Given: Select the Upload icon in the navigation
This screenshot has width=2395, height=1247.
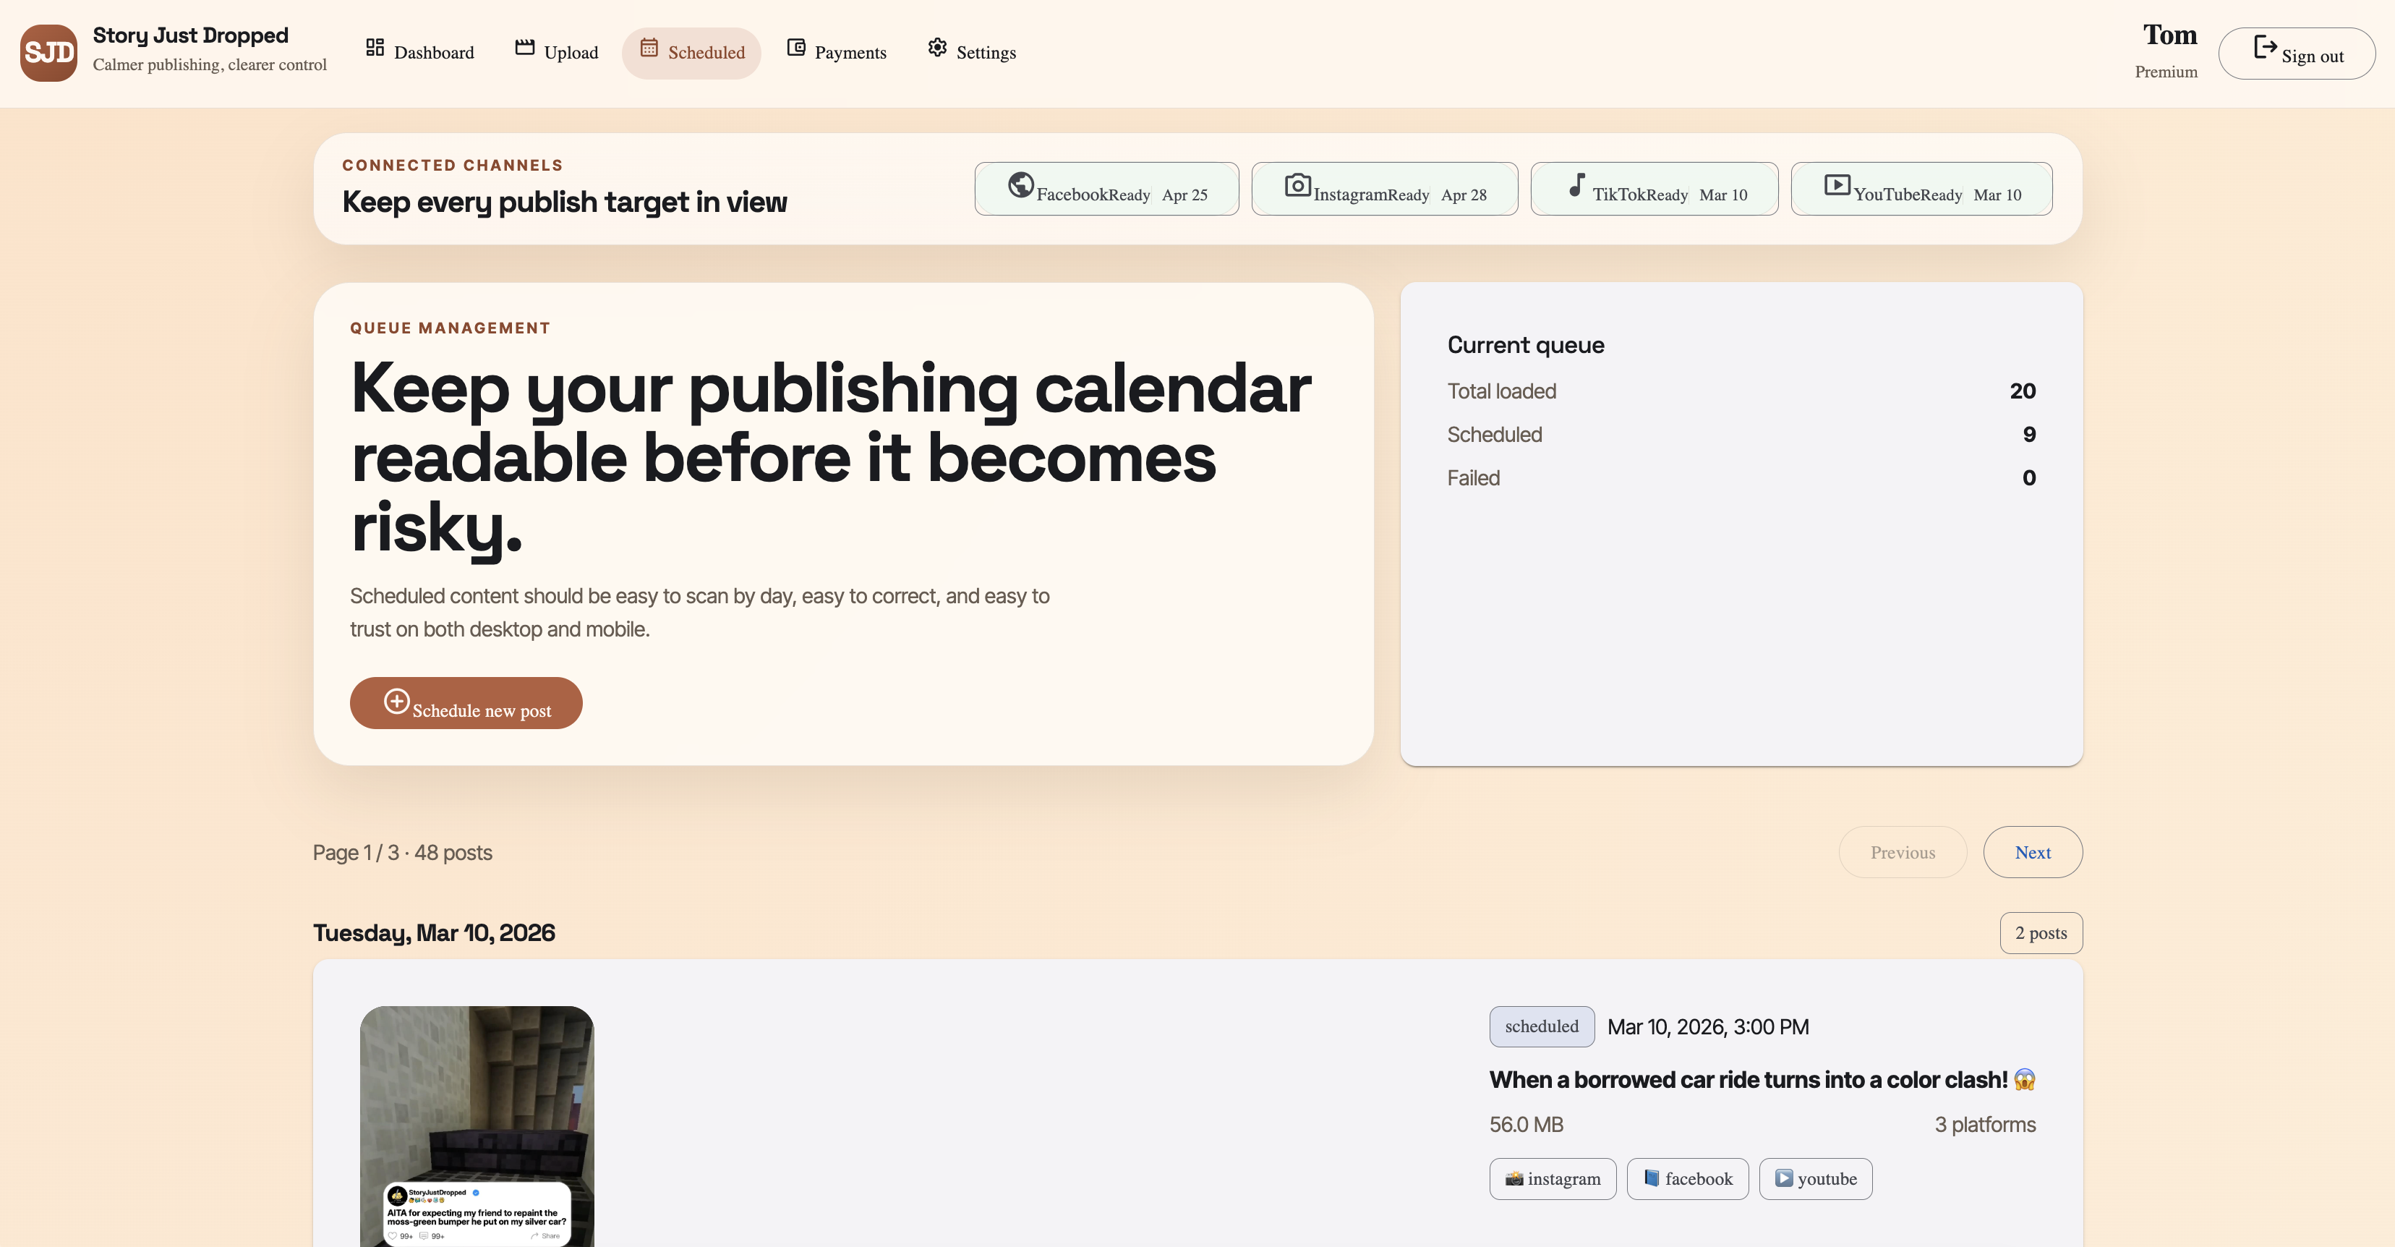Looking at the screenshot, I should (524, 46).
